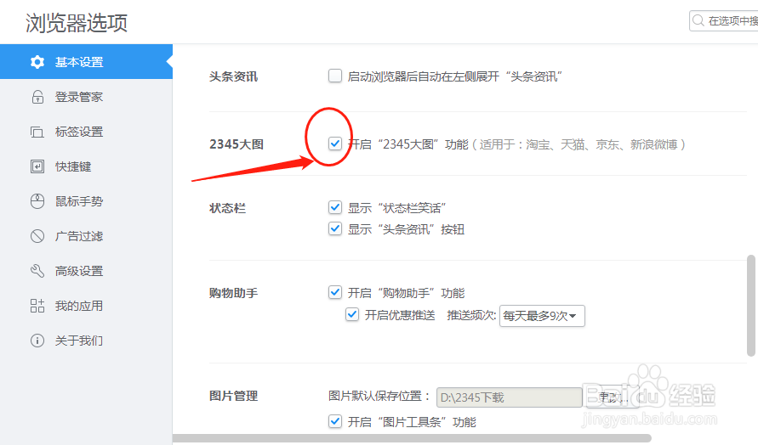Enable auto-expand 头条资讯 on startup checkbox
758x445 pixels.
click(x=335, y=76)
